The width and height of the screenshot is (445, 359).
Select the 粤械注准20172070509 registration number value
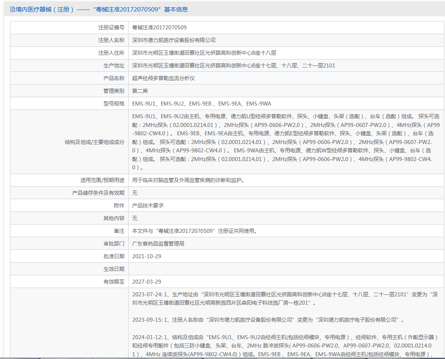click(x=159, y=27)
